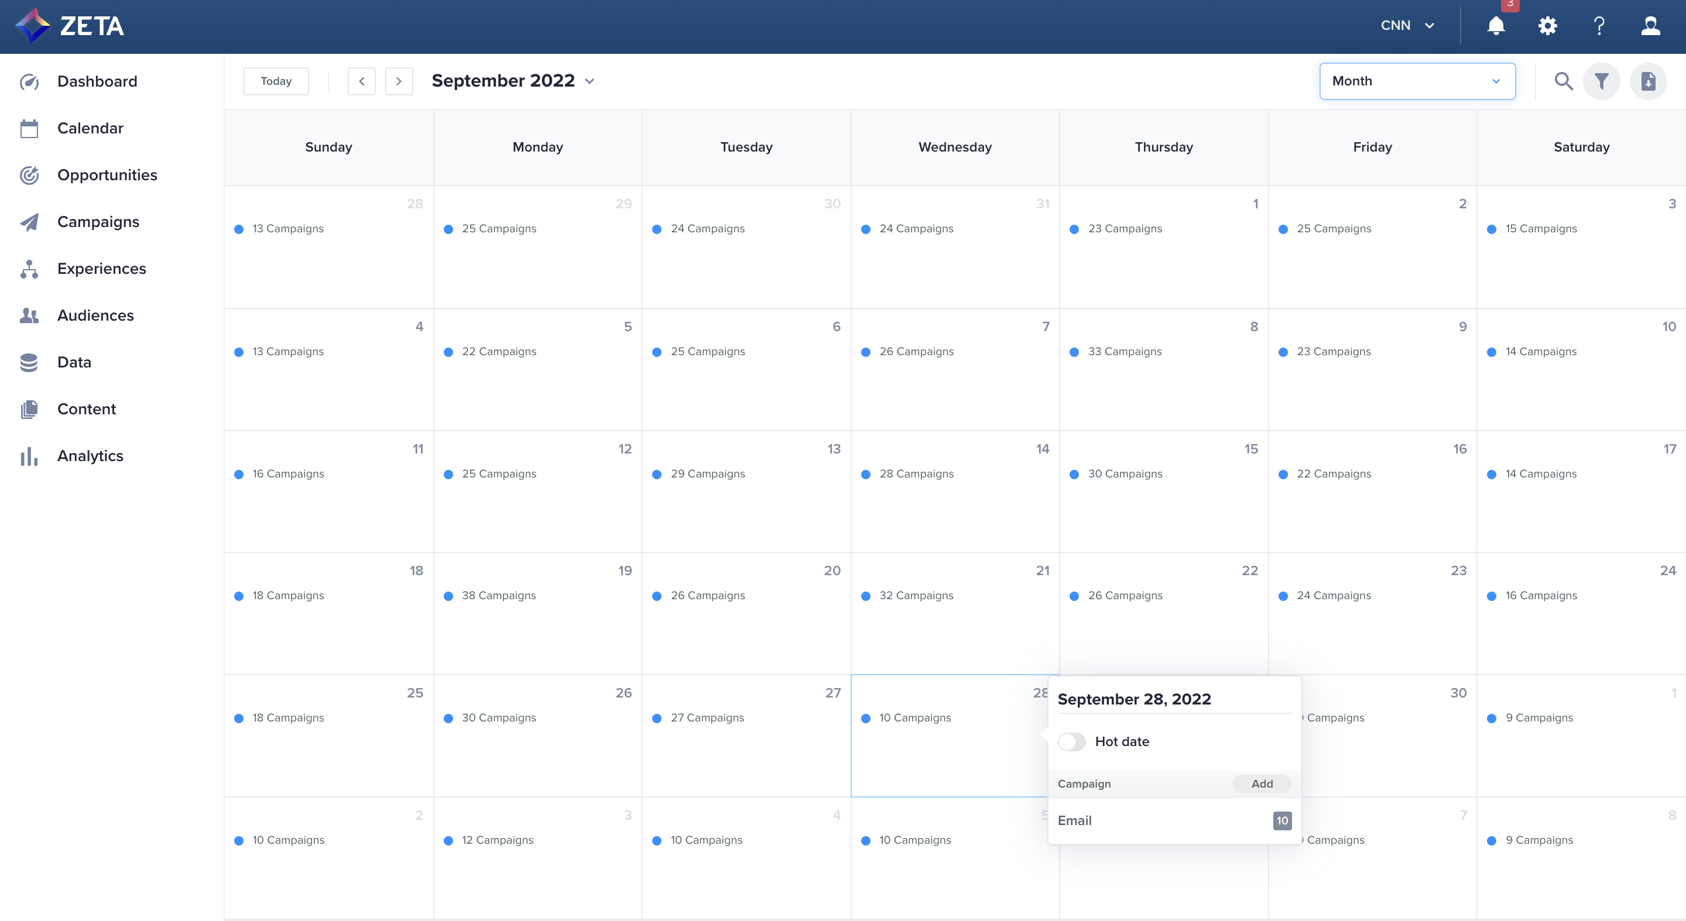
Task: Click the calendar search magnifier icon
Action: pos(1563,81)
